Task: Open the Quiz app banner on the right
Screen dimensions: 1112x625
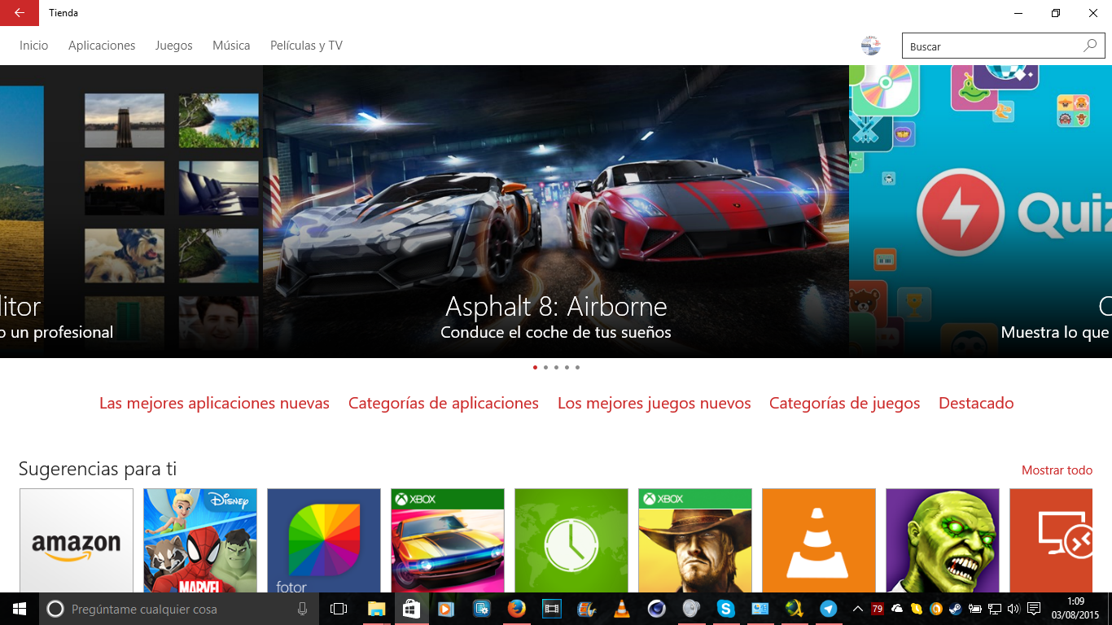Action: [x=981, y=212]
